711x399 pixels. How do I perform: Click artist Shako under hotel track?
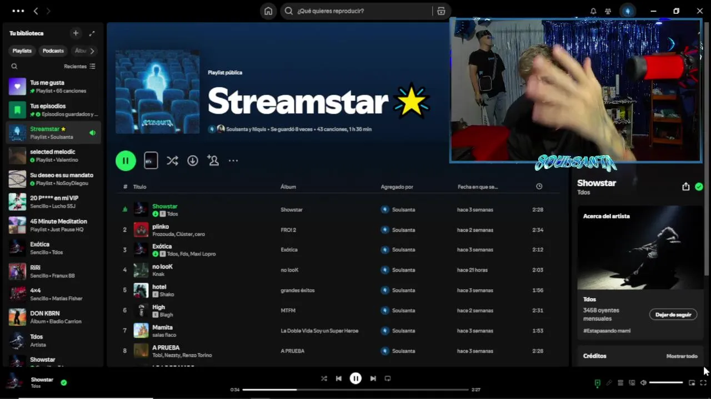point(167,294)
